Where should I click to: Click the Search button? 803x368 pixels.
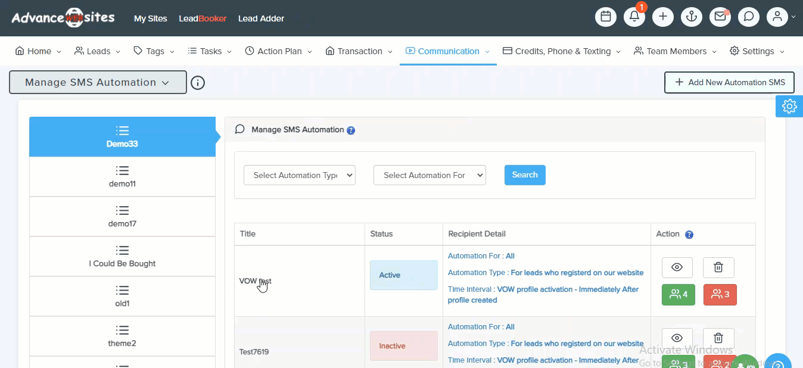coord(525,175)
